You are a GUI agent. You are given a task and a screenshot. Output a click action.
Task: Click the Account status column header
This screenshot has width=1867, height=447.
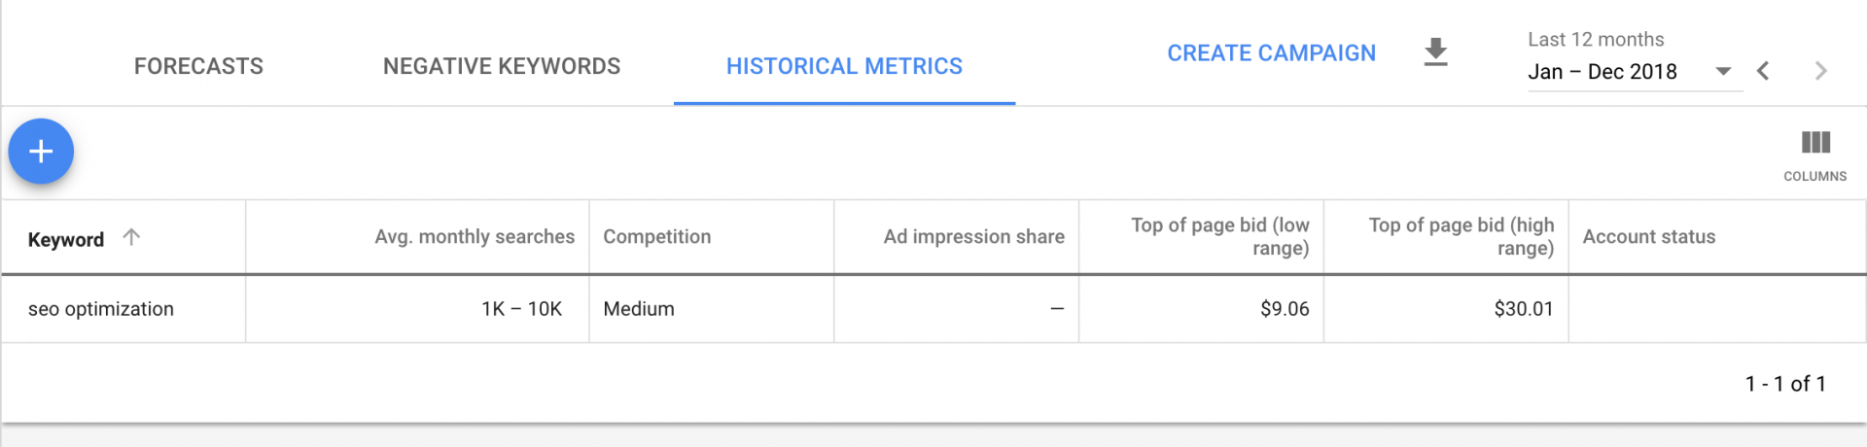click(1648, 237)
